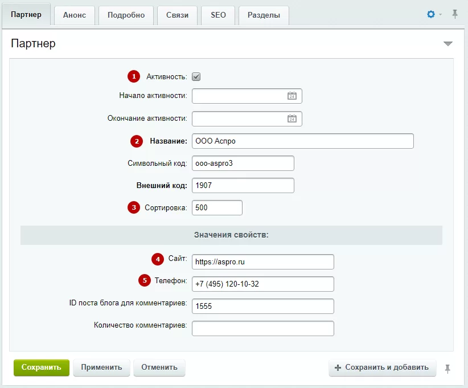Click red marker number 5 near Телефон
This screenshot has width=468, height=388.
[145, 280]
